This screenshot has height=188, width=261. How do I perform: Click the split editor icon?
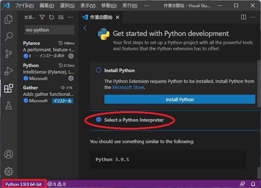243,17
